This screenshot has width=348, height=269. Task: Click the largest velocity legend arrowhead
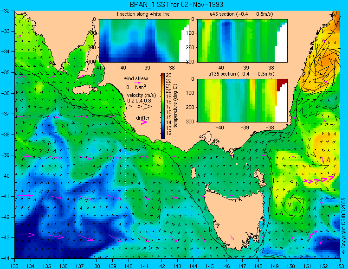pyautogui.click(x=148, y=107)
